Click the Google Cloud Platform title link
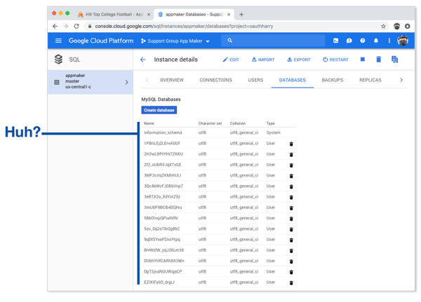The height and width of the screenshot is (302, 421). click(x=101, y=41)
